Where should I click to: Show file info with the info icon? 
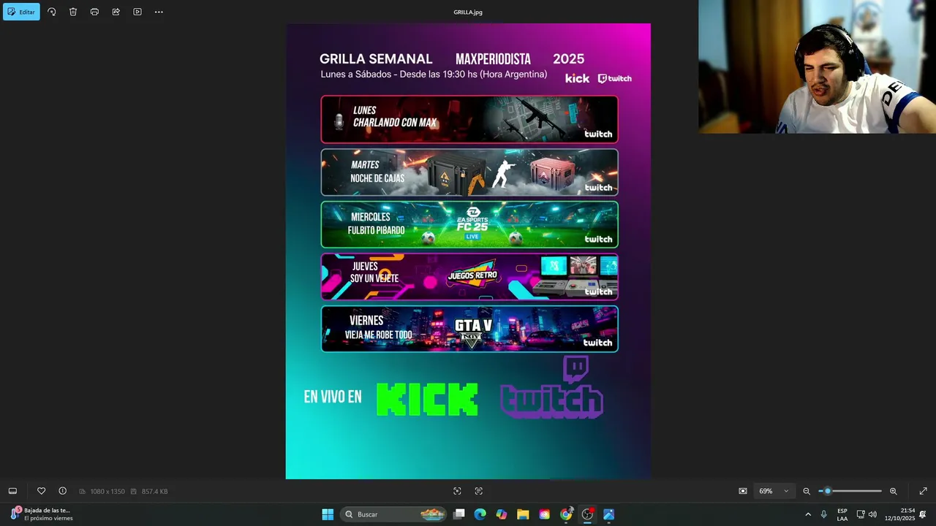click(62, 491)
